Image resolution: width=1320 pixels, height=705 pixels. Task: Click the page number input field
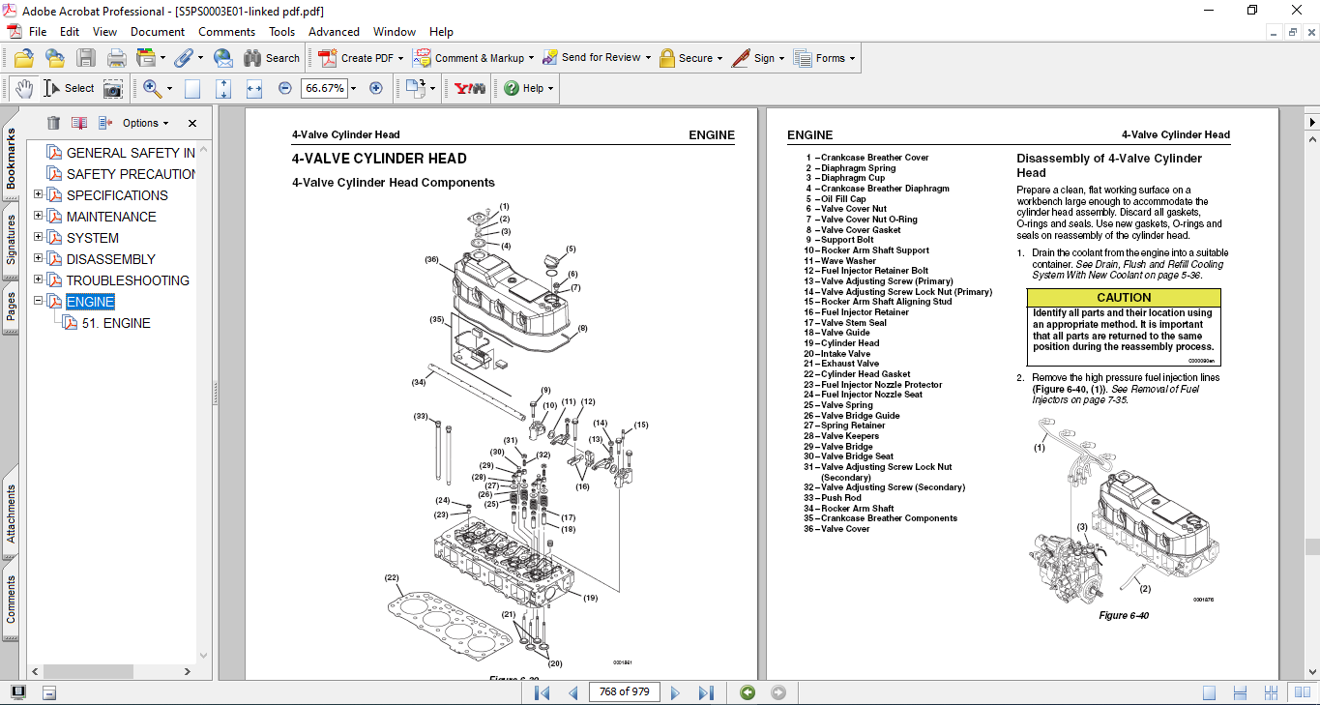624,692
